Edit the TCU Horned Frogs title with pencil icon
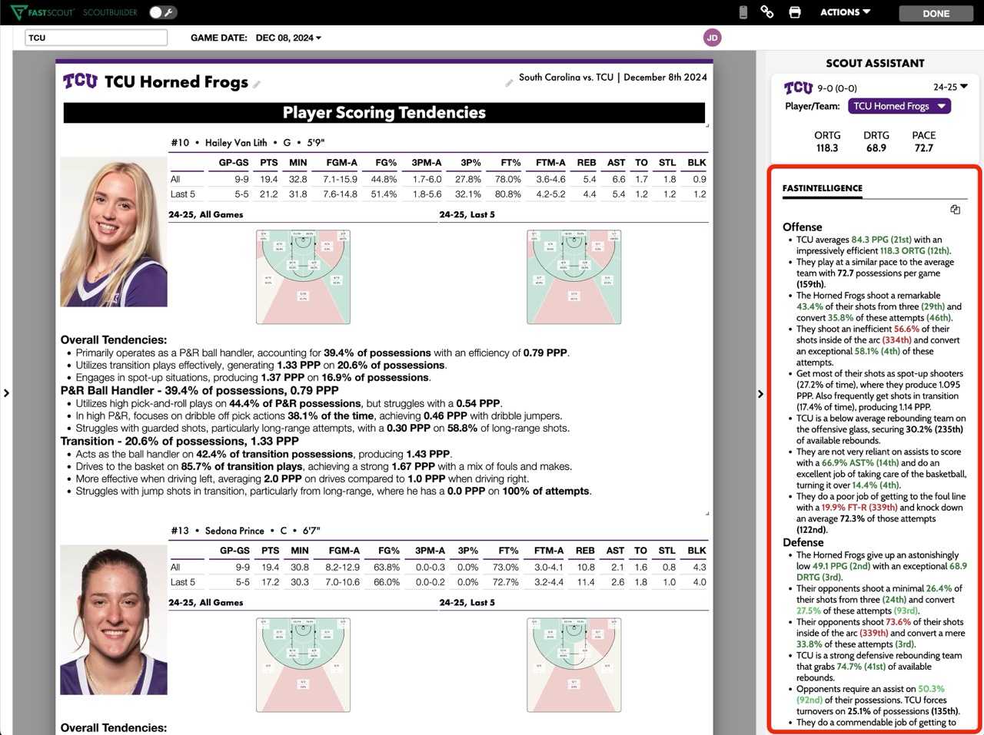 [x=257, y=84]
